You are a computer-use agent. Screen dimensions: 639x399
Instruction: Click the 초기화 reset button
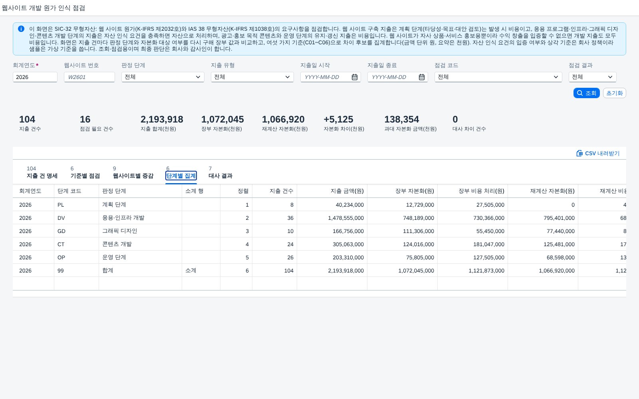(x=615, y=93)
